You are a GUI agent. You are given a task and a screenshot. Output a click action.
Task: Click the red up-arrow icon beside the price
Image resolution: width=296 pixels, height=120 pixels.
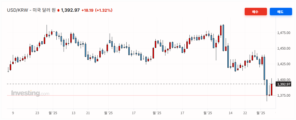pyautogui.click(x=58, y=10)
